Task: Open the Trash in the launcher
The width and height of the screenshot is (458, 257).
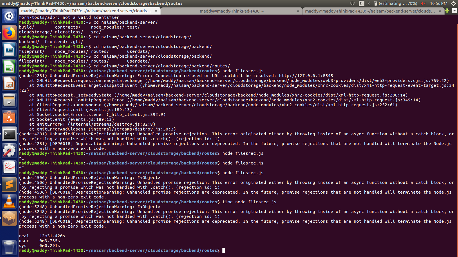Action: [x=9, y=247]
